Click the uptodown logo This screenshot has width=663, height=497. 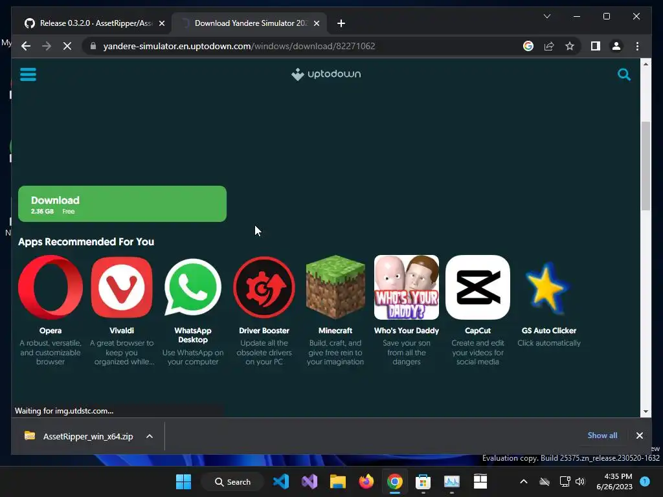tap(326, 74)
